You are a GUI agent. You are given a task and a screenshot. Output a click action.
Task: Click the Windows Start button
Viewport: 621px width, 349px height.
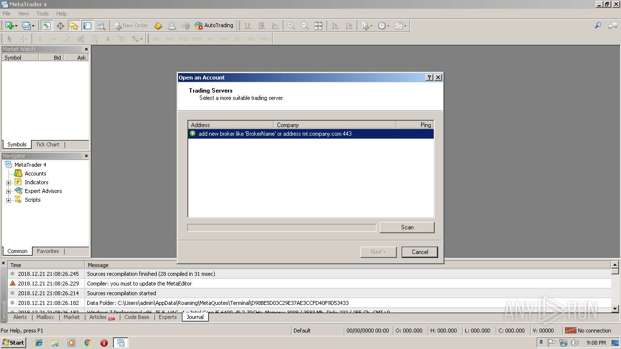tap(13, 343)
